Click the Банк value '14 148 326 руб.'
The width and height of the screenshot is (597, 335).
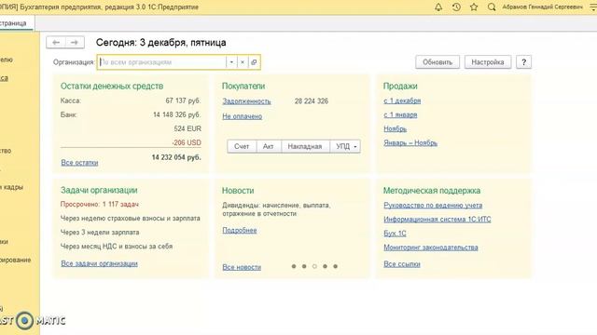click(x=176, y=114)
